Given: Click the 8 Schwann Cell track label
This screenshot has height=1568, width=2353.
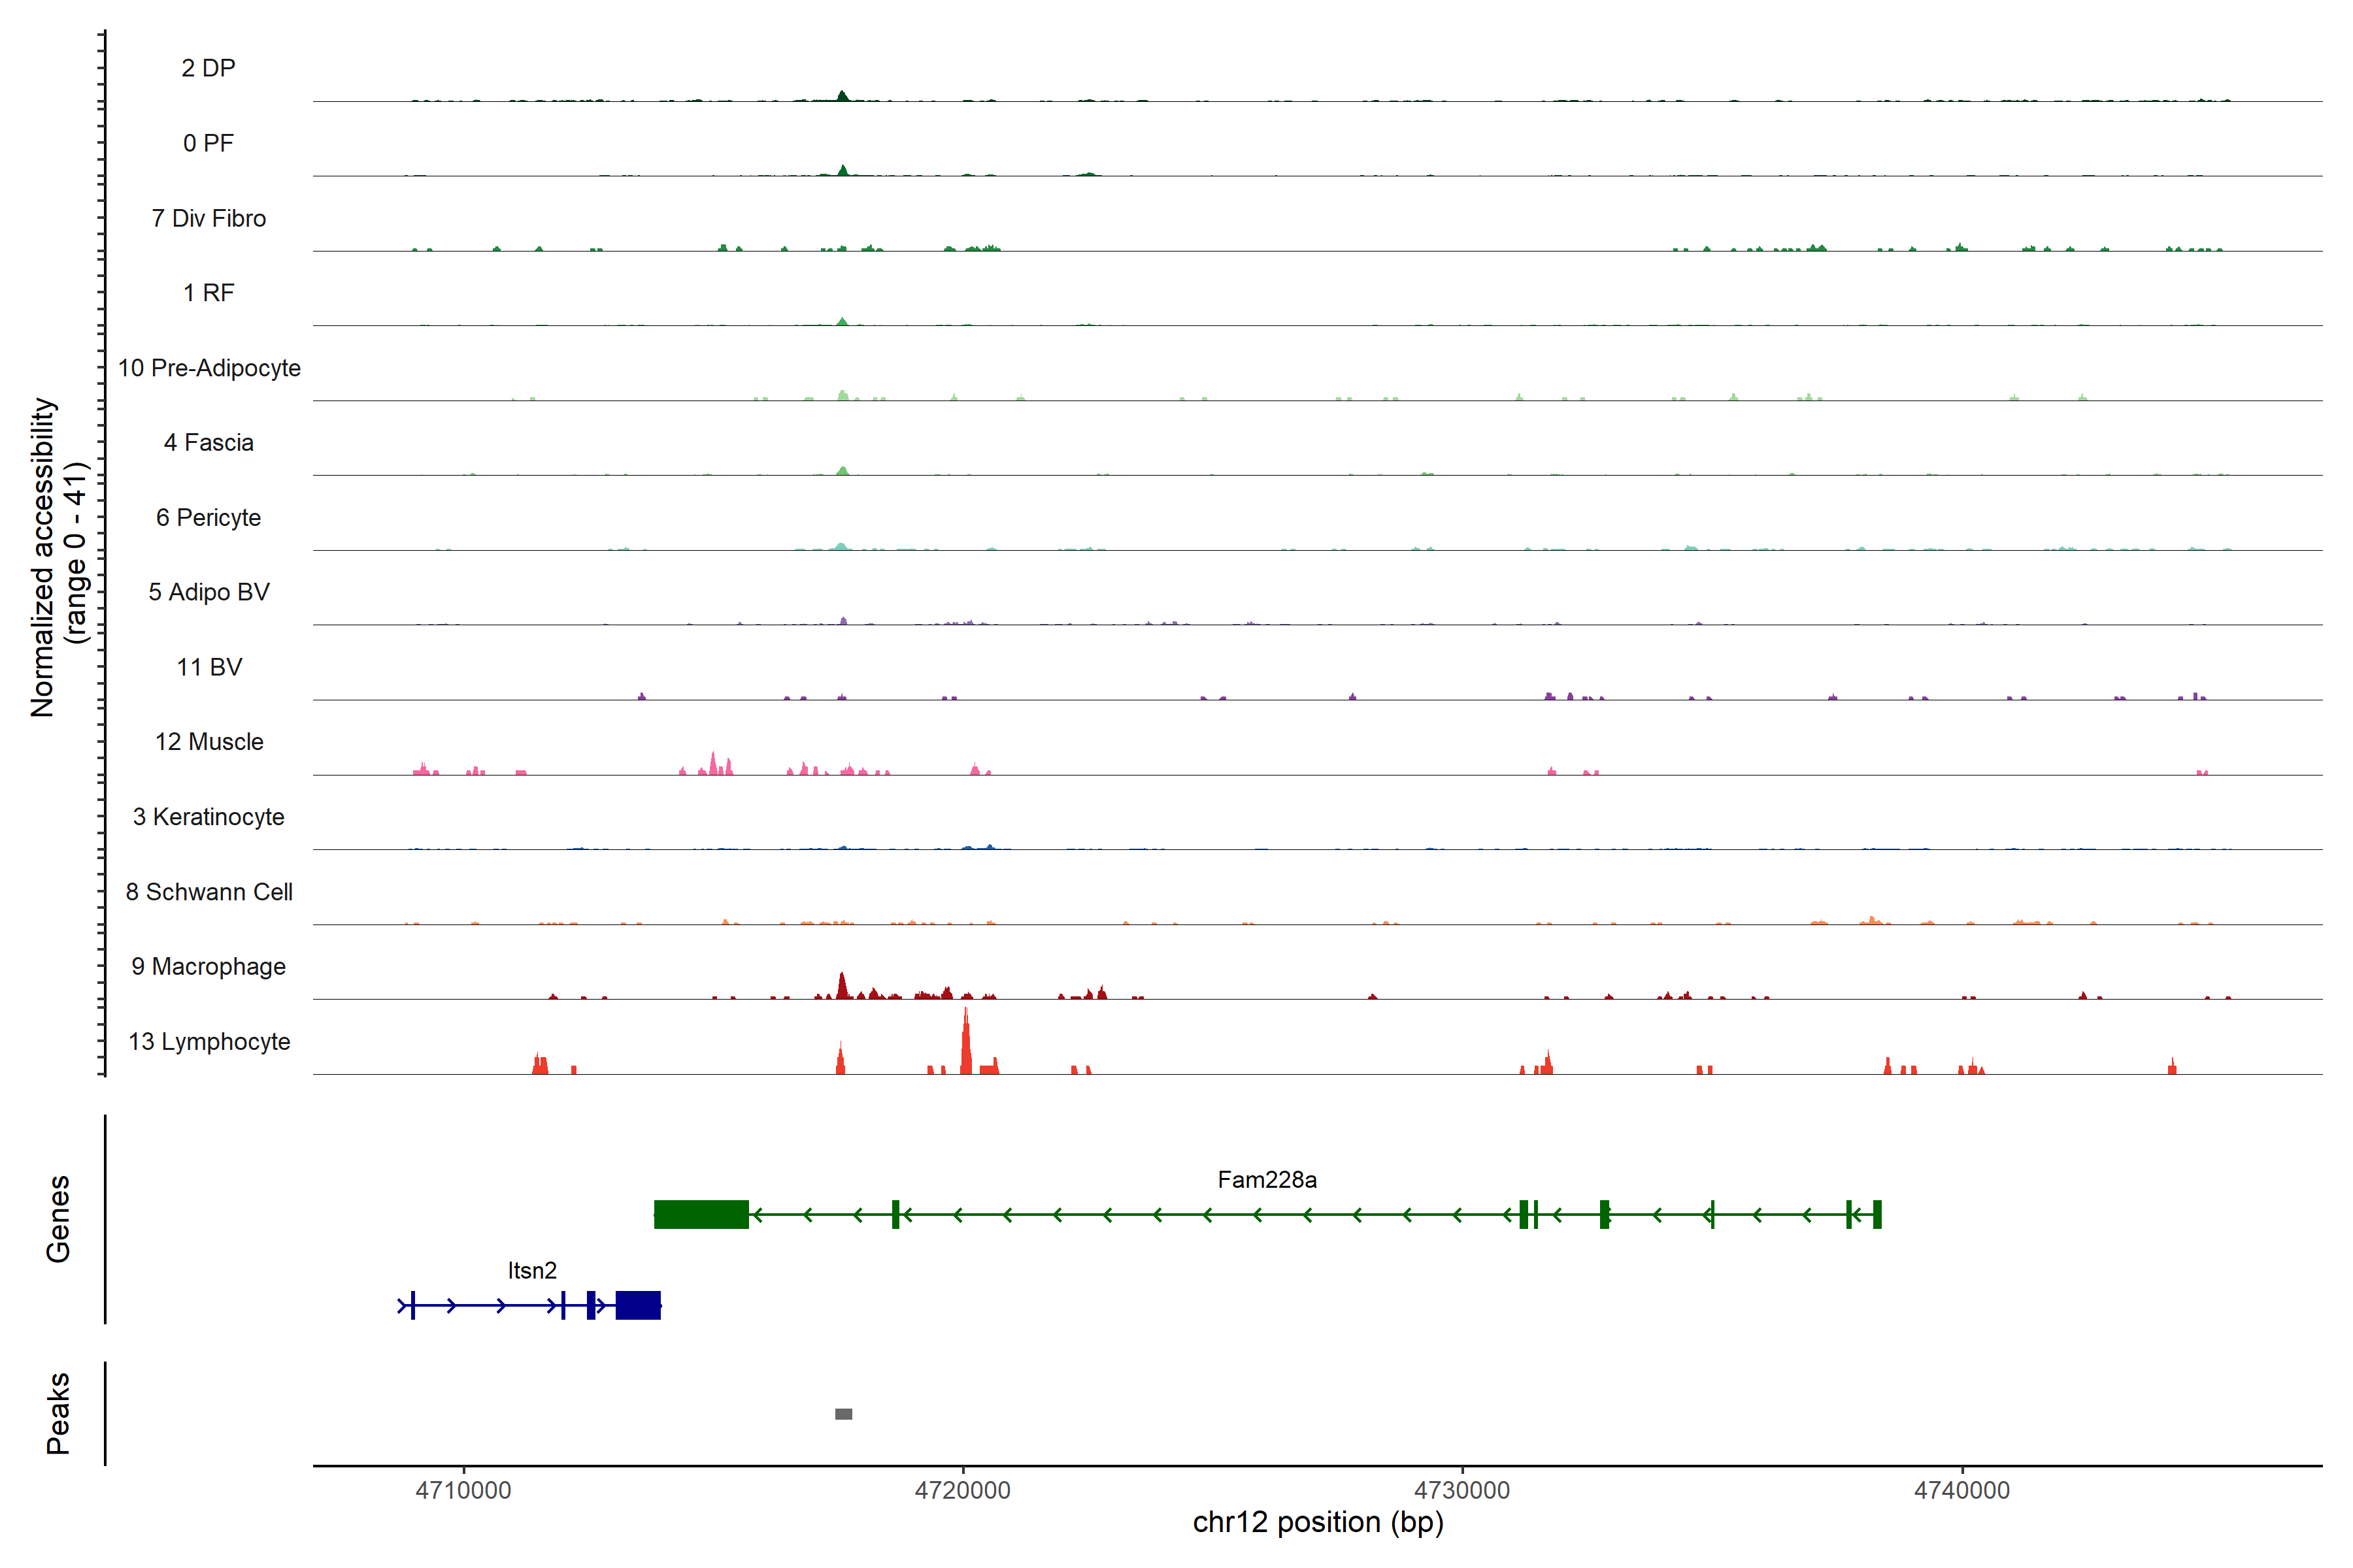Looking at the screenshot, I should [x=208, y=892].
